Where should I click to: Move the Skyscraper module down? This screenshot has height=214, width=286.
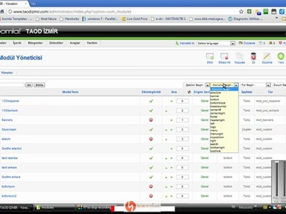(171, 130)
